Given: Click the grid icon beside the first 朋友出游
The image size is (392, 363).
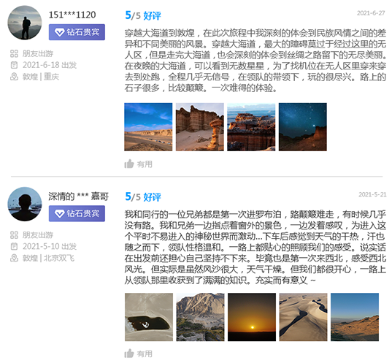Looking at the screenshot, I should [x=15, y=53].
